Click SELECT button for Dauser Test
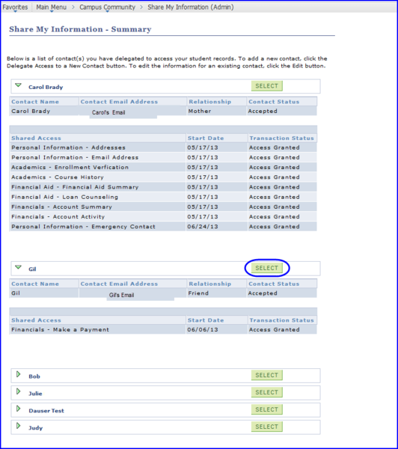 (267, 409)
